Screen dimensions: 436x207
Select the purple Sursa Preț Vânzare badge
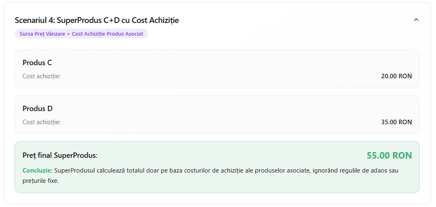(81, 34)
